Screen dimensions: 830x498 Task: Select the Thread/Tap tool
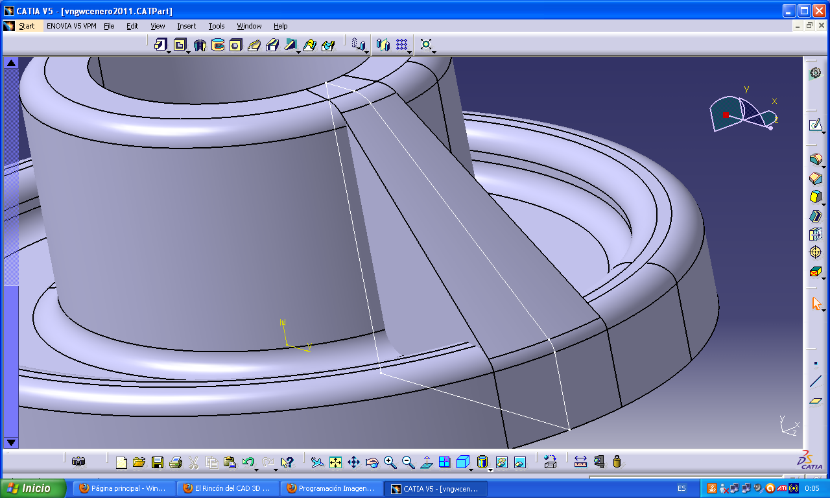(816, 252)
